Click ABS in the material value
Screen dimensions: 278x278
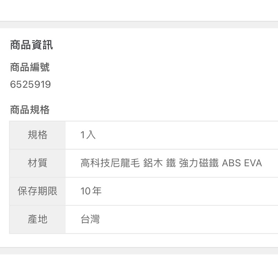click(231, 163)
